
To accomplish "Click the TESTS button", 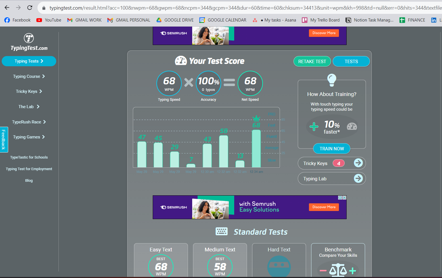I will (351, 61).
